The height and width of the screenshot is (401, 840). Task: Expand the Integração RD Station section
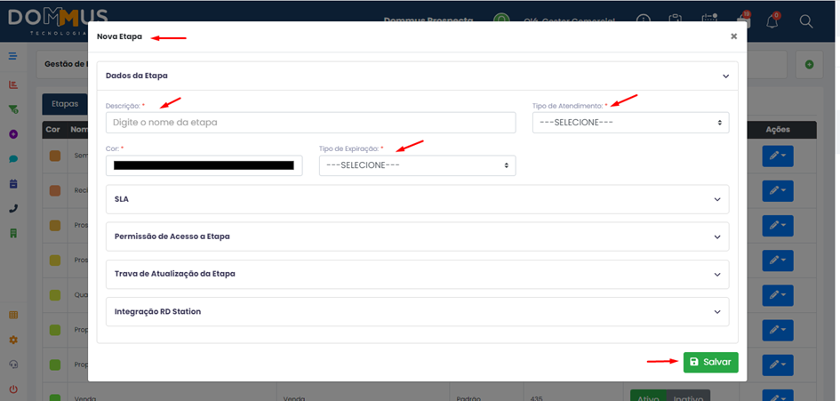[417, 311]
